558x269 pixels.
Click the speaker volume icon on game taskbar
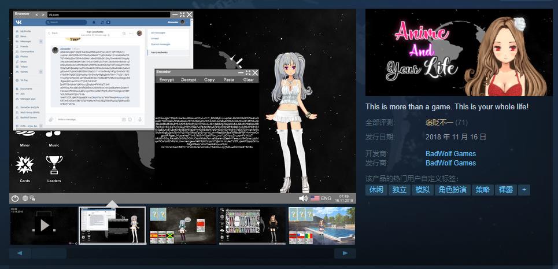click(x=303, y=198)
